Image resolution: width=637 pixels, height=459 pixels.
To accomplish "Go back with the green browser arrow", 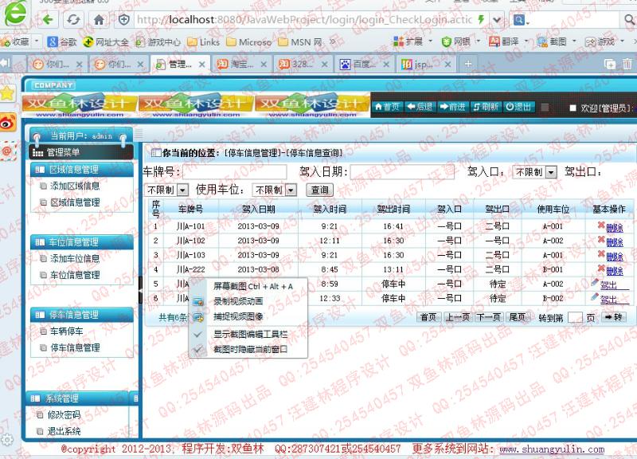I will [x=48, y=19].
